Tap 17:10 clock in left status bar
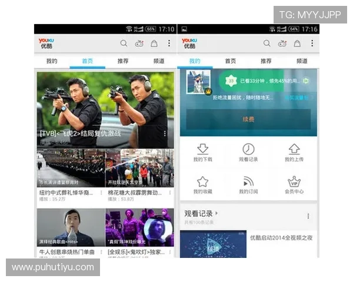This screenshot has height=282, width=353. (166, 29)
